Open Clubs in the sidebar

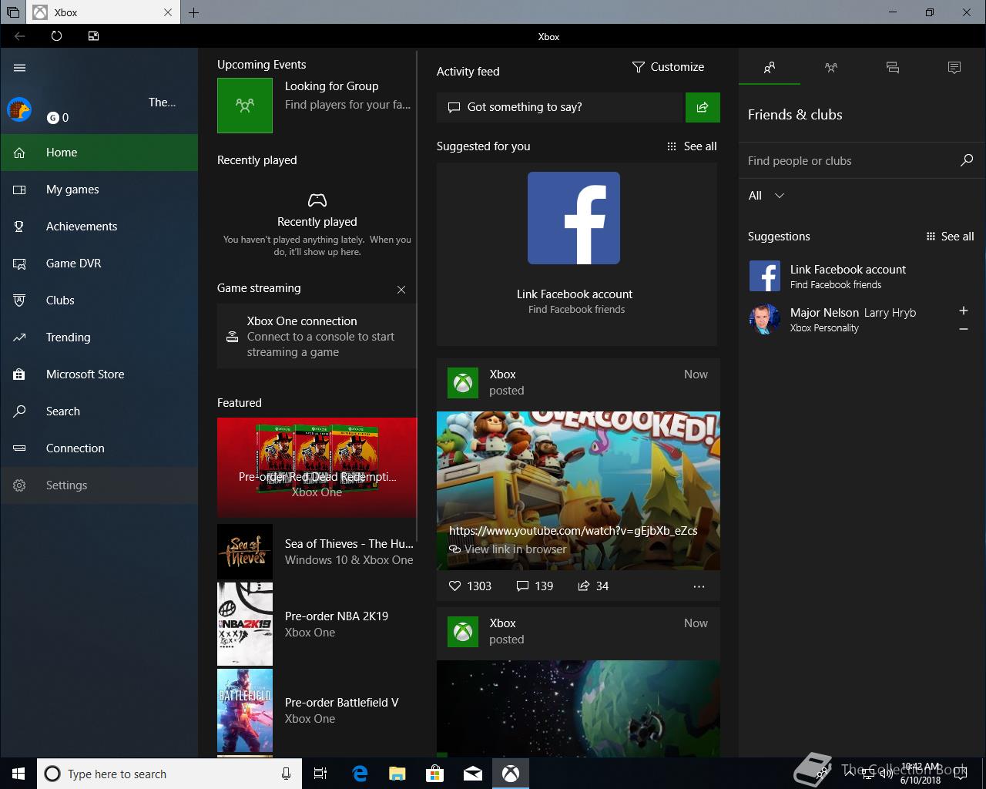pos(99,300)
